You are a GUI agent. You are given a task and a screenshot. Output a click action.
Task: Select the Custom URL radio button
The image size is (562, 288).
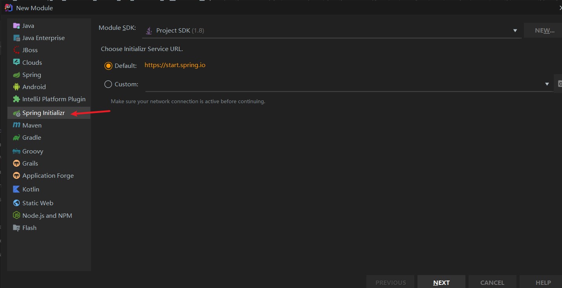(x=108, y=84)
